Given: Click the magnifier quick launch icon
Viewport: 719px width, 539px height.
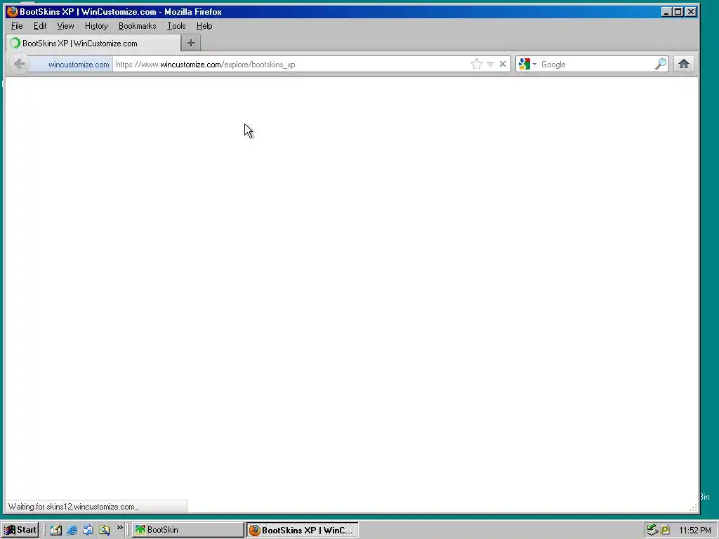Looking at the screenshot, I should coord(104,530).
